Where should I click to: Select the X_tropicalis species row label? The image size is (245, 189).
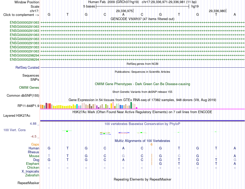[x=30, y=172]
